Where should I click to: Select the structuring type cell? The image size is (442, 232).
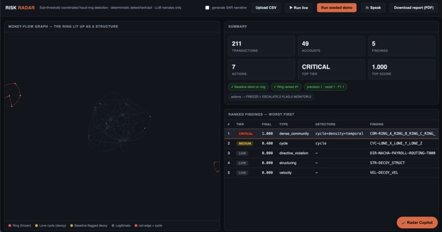pyautogui.click(x=287, y=163)
